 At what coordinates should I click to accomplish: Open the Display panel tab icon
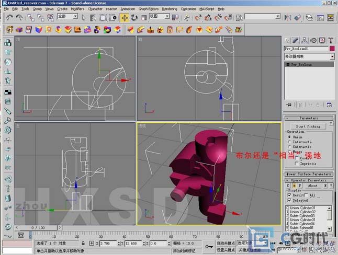click(322, 40)
